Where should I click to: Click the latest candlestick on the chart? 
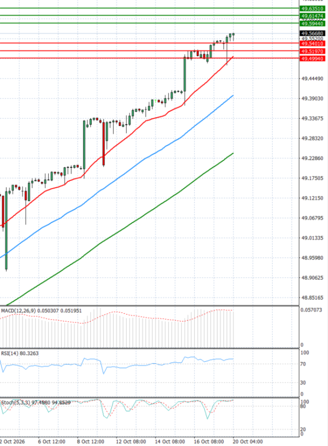tap(233, 35)
